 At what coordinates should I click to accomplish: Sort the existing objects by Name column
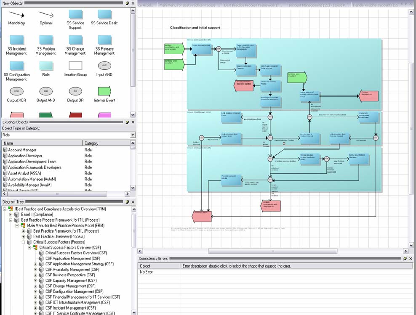(x=42, y=143)
